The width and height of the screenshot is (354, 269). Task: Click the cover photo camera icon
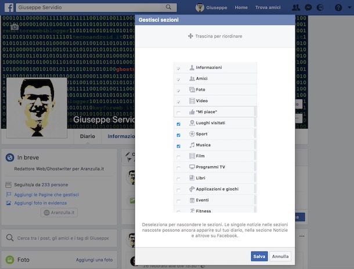pos(15,27)
